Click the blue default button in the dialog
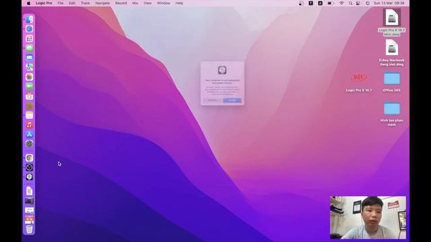 [x=232, y=100]
